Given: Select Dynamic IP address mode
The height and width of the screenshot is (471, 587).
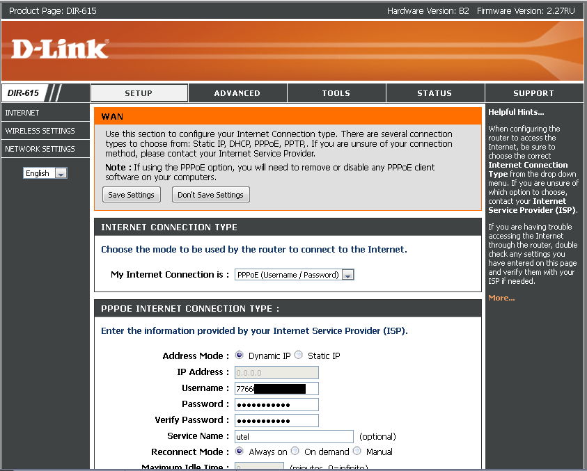Looking at the screenshot, I should (240, 355).
